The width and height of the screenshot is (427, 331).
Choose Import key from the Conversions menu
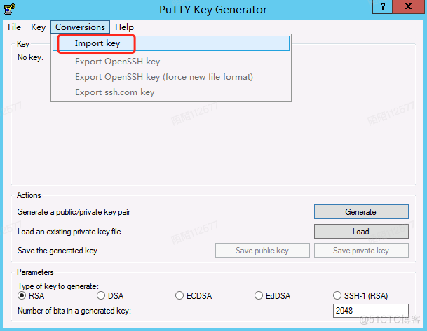[x=97, y=43]
